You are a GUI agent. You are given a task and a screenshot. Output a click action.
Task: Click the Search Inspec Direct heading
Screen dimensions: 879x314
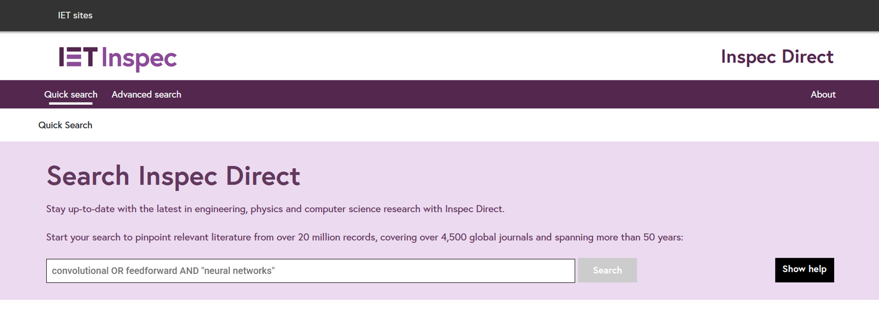click(173, 176)
